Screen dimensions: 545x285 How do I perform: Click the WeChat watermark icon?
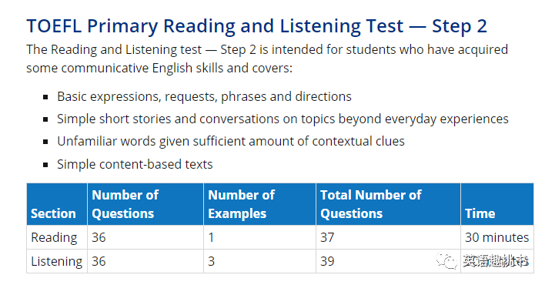(447, 260)
